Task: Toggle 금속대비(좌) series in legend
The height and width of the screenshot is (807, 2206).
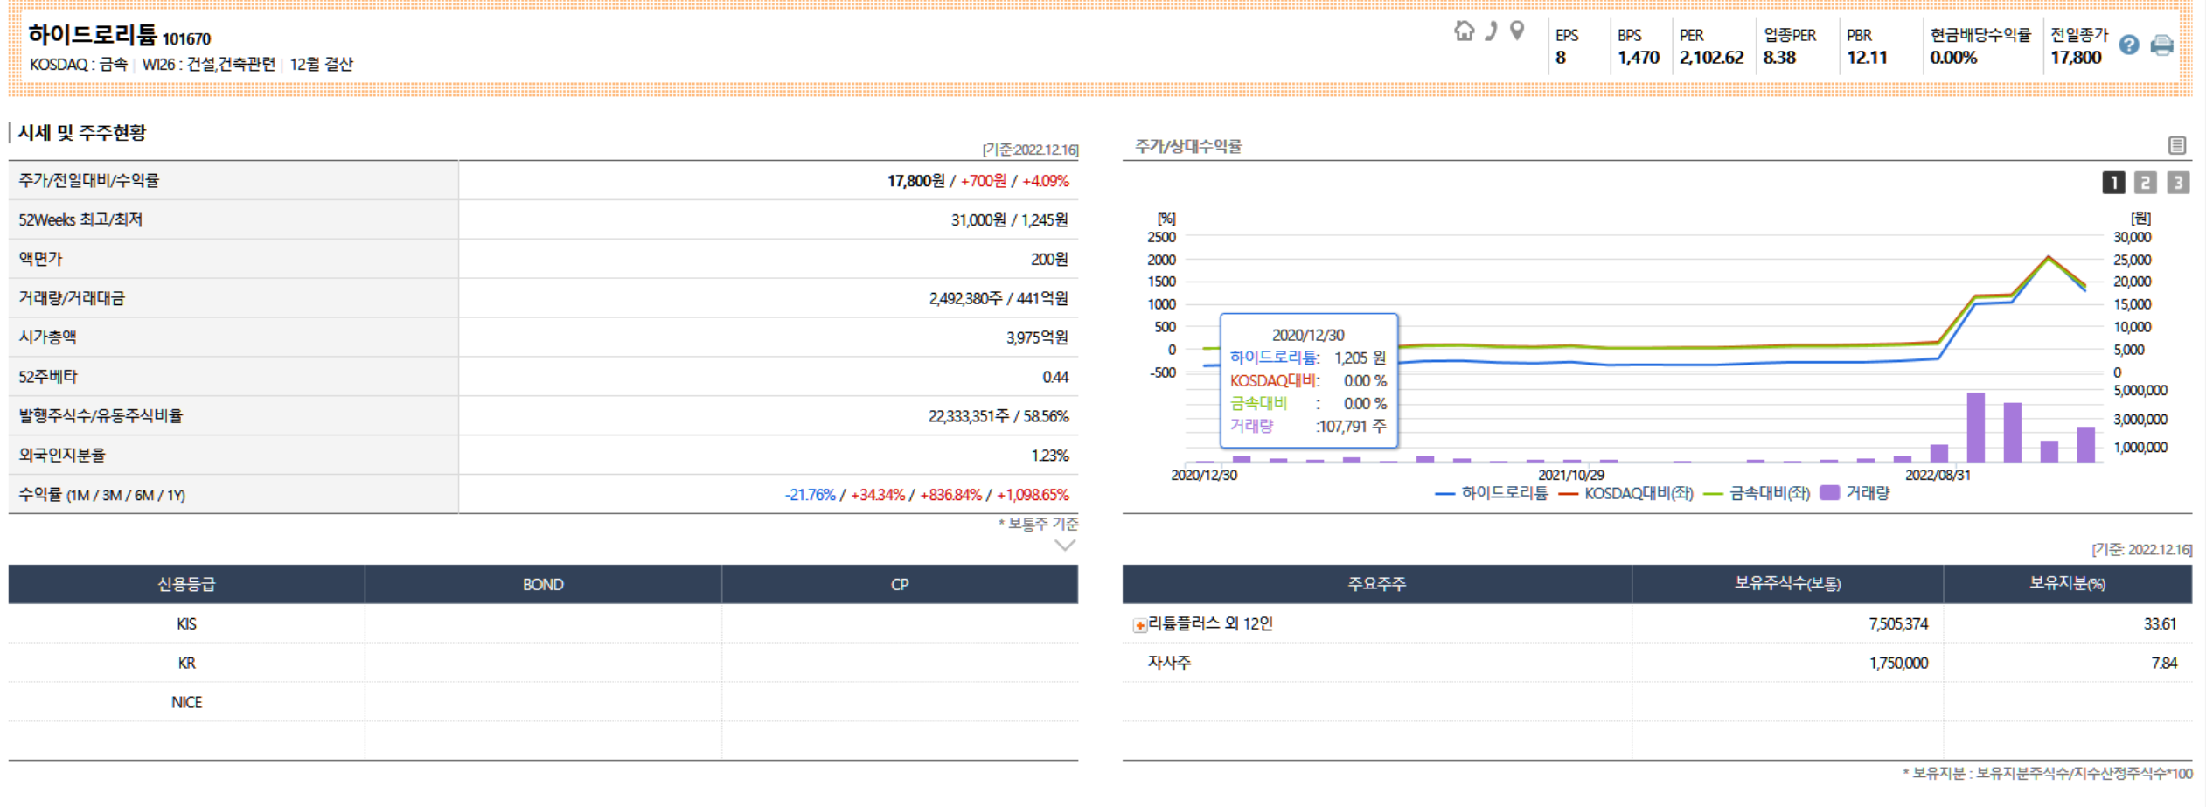Action: coord(1757,493)
